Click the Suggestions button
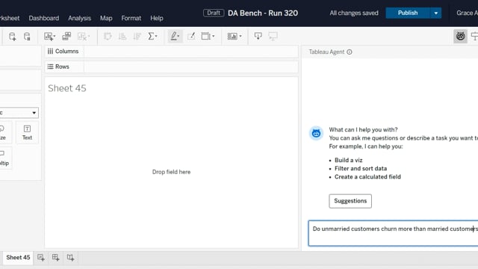The width and height of the screenshot is (478, 269). (x=350, y=201)
